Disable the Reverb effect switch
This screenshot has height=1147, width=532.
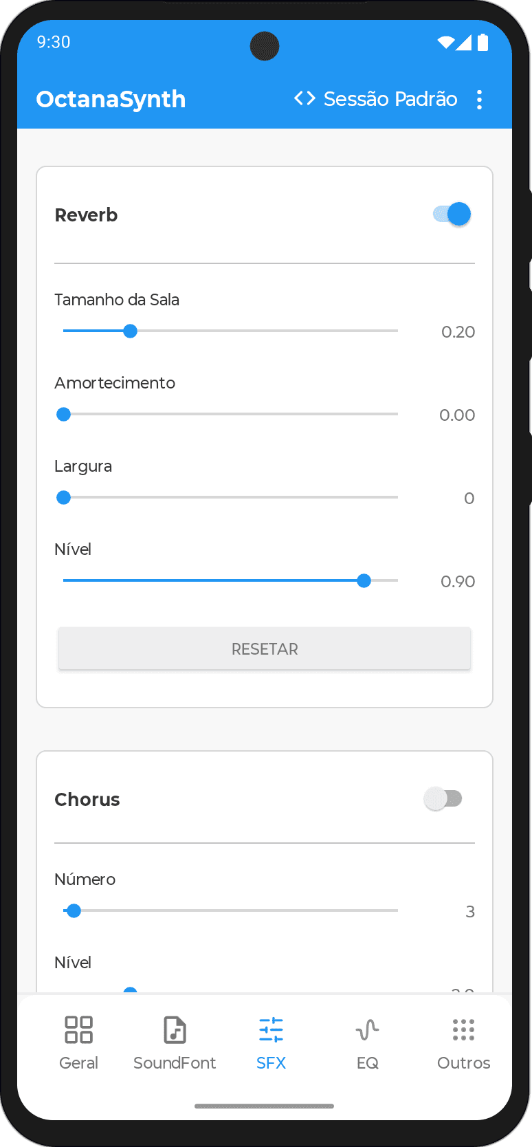[452, 215]
